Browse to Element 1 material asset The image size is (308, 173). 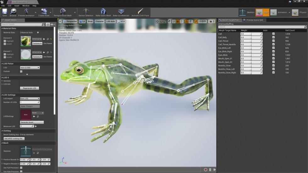pos(48,52)
